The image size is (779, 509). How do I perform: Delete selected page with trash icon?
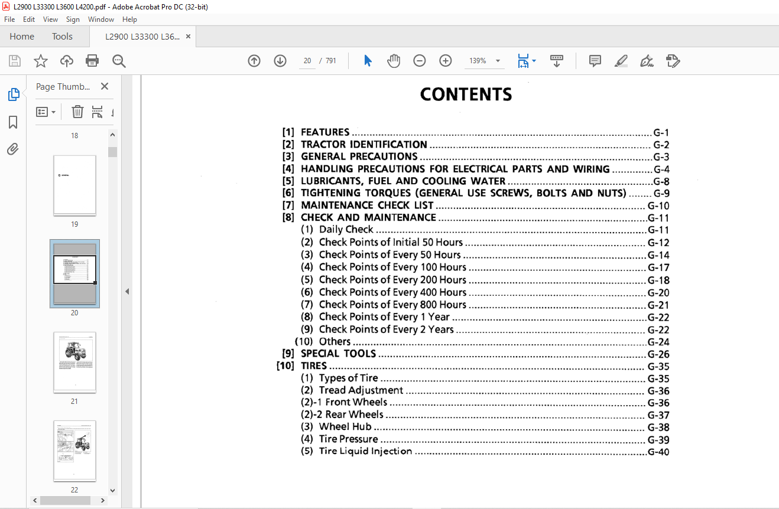(x=77, y=112)
